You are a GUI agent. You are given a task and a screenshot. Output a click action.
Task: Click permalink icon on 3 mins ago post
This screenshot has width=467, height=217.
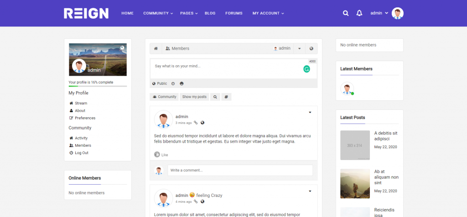point(196,123)
